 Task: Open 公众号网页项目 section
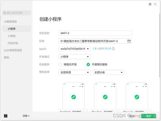[x=13, y=50]
